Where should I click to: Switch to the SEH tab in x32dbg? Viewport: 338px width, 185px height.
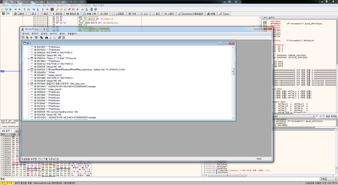click(104, 13)
